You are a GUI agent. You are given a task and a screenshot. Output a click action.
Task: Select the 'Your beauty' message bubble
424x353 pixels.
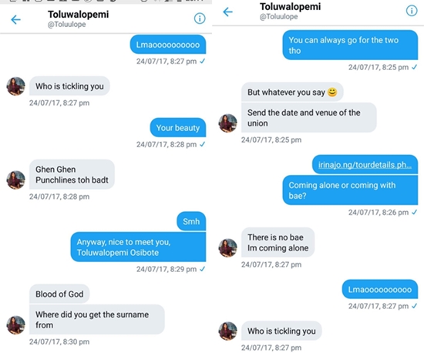178,128
